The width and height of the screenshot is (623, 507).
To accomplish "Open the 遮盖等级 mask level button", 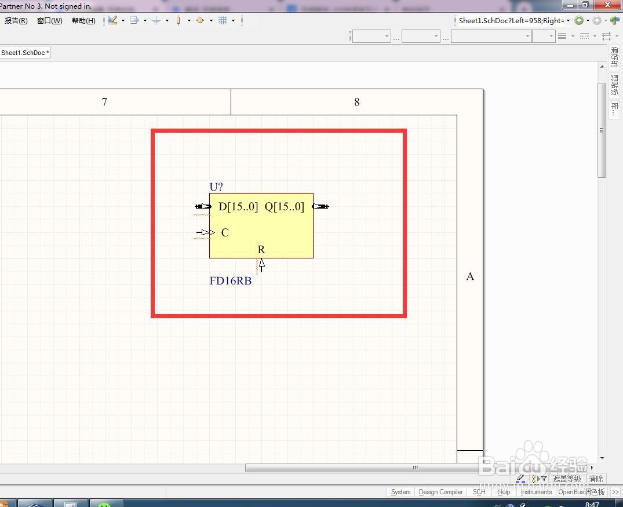I will pyautogui.click(x=567, y=479).
